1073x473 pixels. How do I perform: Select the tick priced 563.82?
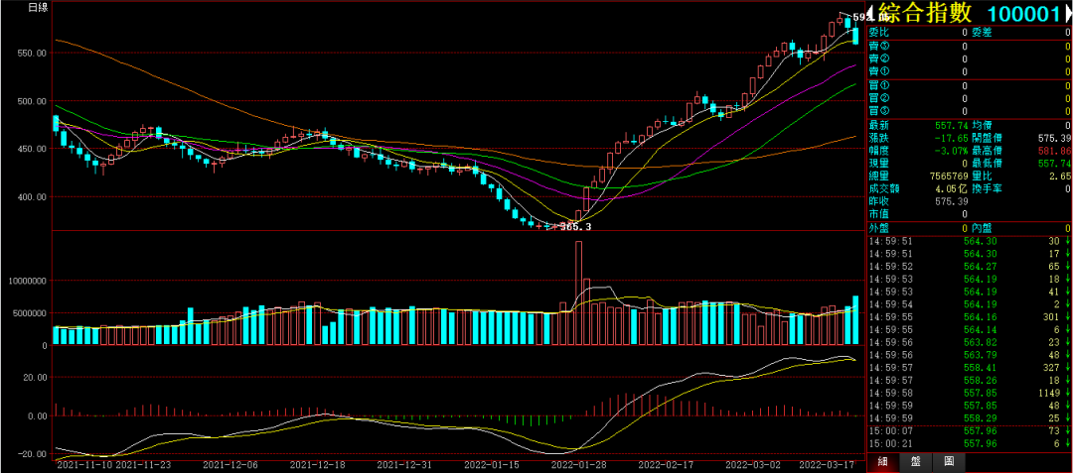[969, 343]
